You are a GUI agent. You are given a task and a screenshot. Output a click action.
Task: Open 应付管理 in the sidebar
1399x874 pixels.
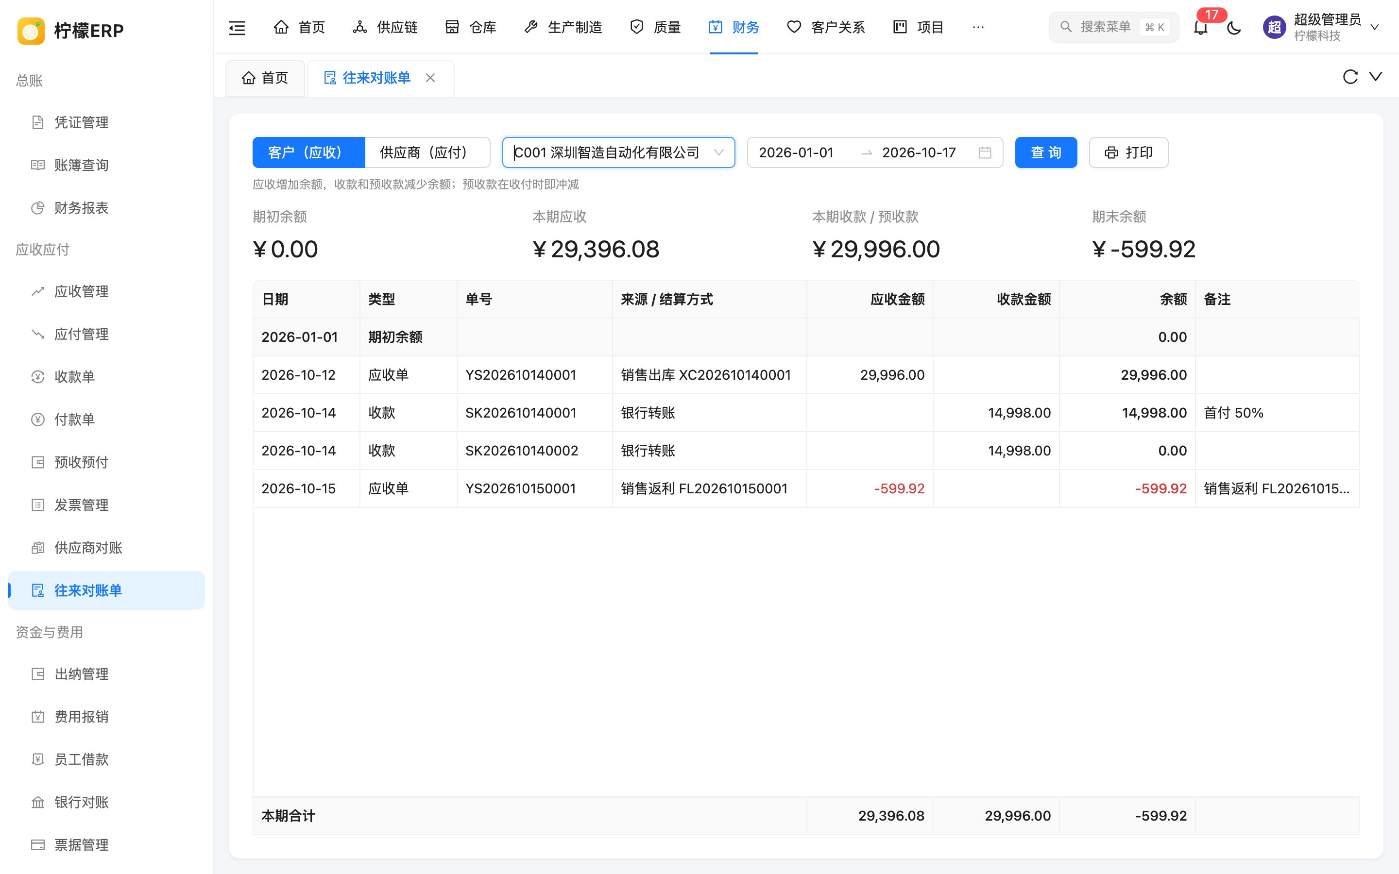point(106,334)
